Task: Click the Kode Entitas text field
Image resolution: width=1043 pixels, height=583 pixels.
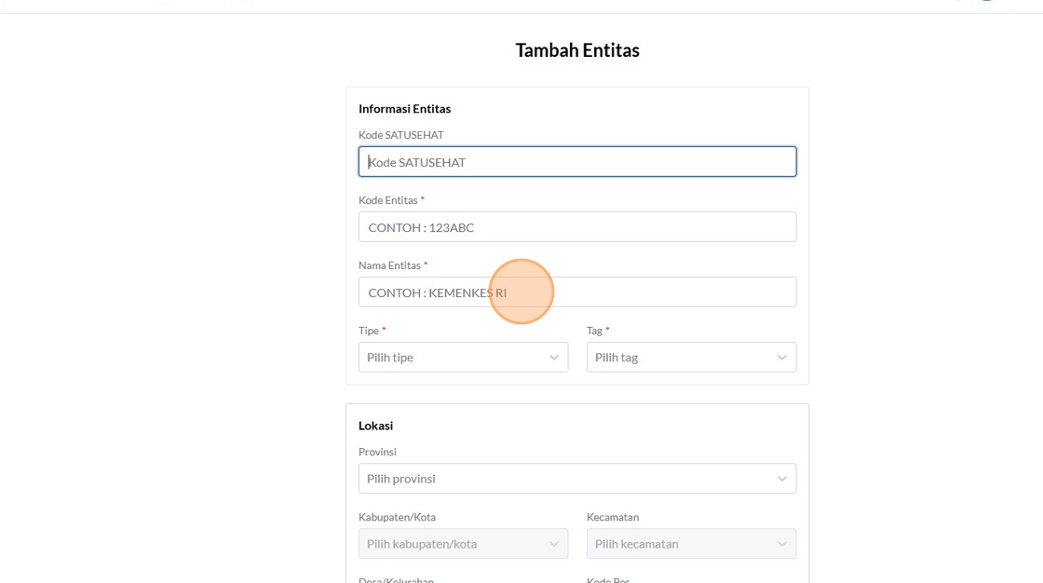Action: click(x=577, y=227)
